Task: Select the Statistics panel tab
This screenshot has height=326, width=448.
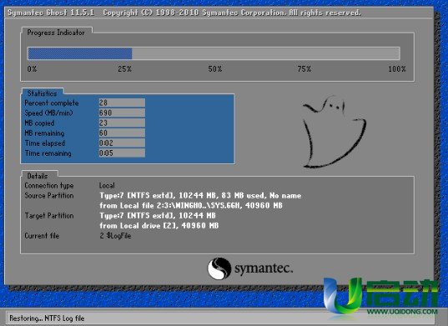Action: [42, 93]
